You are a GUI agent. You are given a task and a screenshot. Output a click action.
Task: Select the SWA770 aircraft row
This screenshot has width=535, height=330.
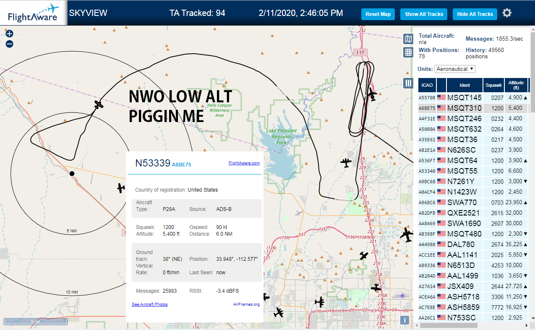coord(473,203)
